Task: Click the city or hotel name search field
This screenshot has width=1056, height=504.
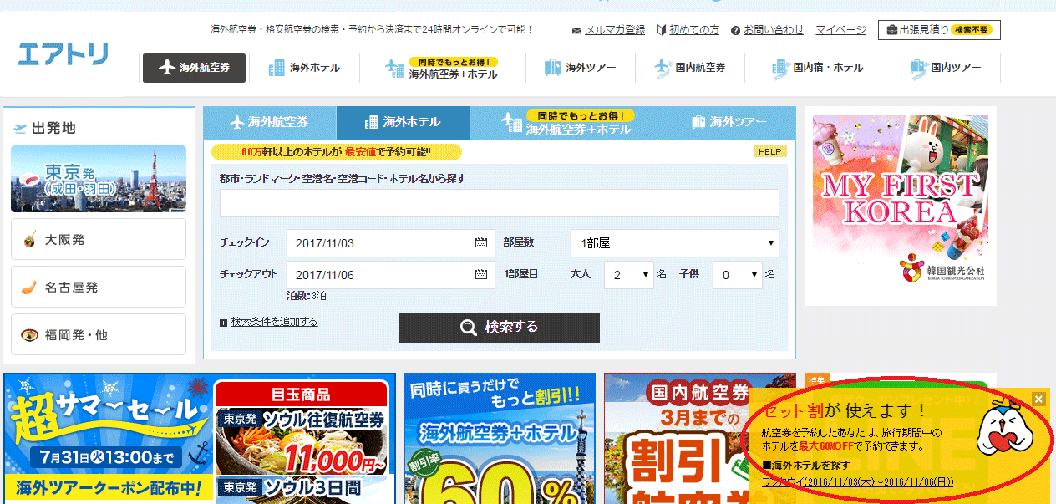Action: point(499,203)
